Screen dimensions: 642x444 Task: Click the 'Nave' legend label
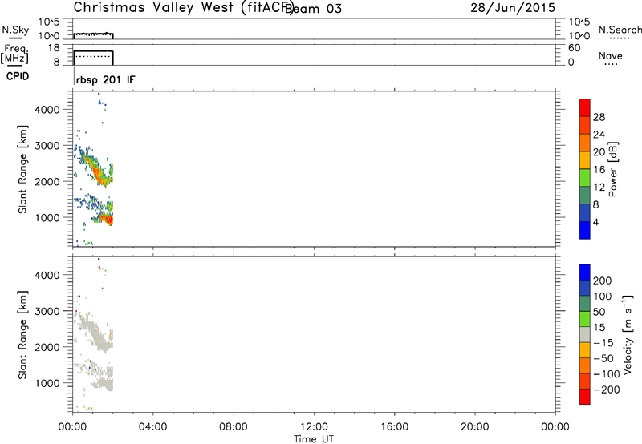point(611,56)
